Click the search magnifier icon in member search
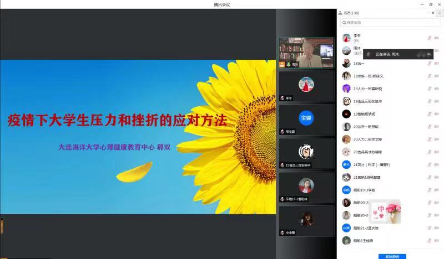Image resolution: width=444 pixels, height=259 pixels. coord(344,23)
